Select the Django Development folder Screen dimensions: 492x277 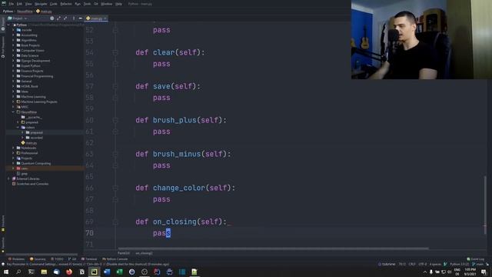click(x=33, y=61)
